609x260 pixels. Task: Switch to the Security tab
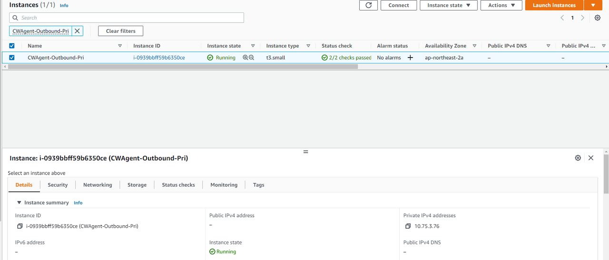point(58,185)
